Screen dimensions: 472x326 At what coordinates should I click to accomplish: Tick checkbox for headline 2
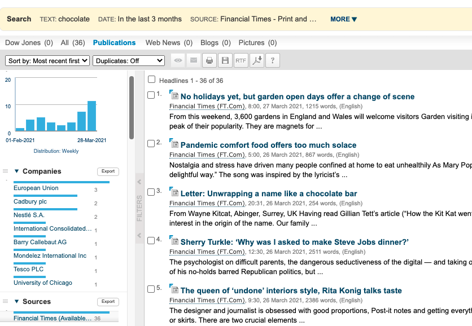151,144
